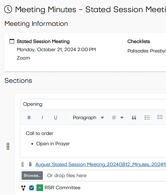Uncheck the RSR Committee checkbox
The image size is (166, 195).
(x=32, y=188)
